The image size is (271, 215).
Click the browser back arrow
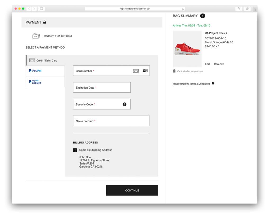pos(29,9)
